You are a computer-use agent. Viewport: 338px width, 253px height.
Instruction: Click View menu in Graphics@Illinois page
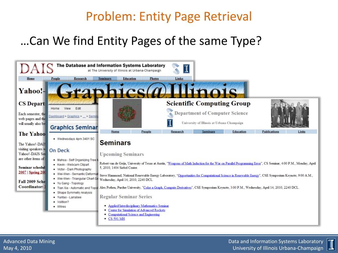click(x=67, y=108)
